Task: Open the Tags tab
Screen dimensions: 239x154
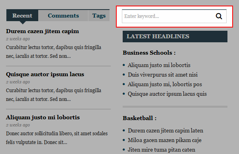Action: click(99, 16)
